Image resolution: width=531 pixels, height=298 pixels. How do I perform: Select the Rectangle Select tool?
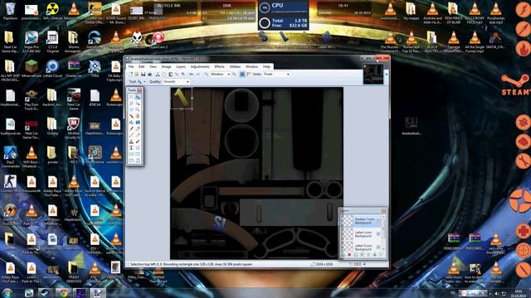tap(131, 97)
